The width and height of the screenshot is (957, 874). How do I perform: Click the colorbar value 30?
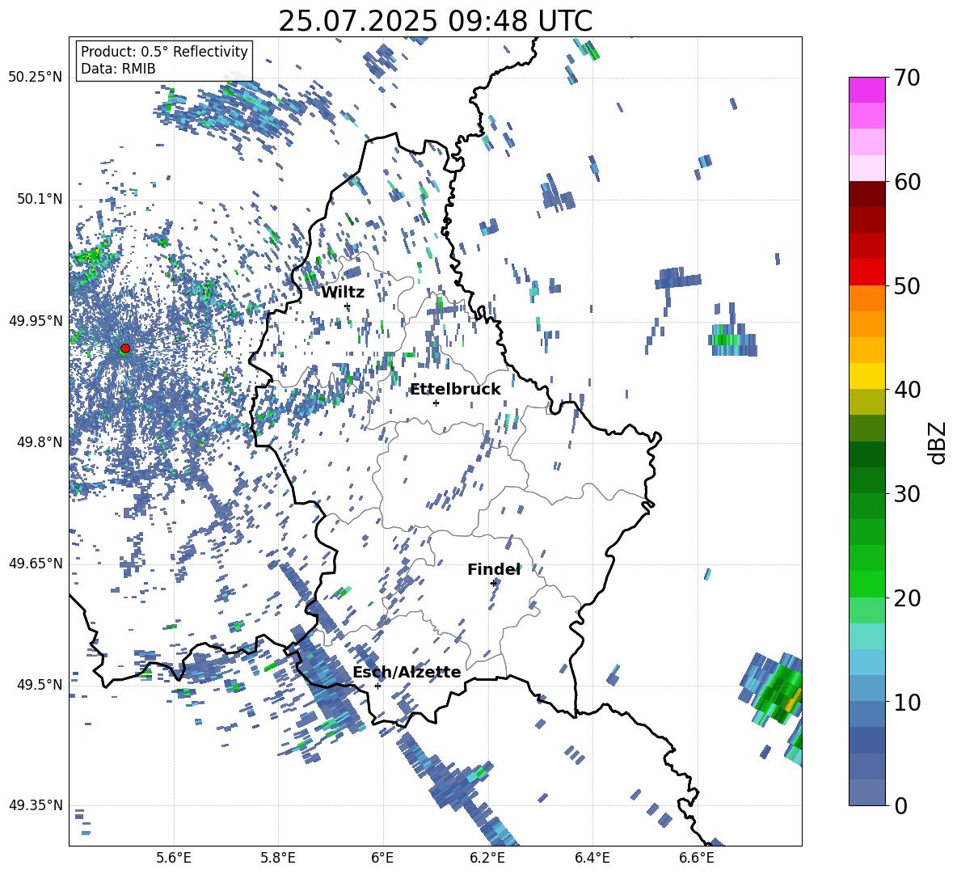(907, 494)
